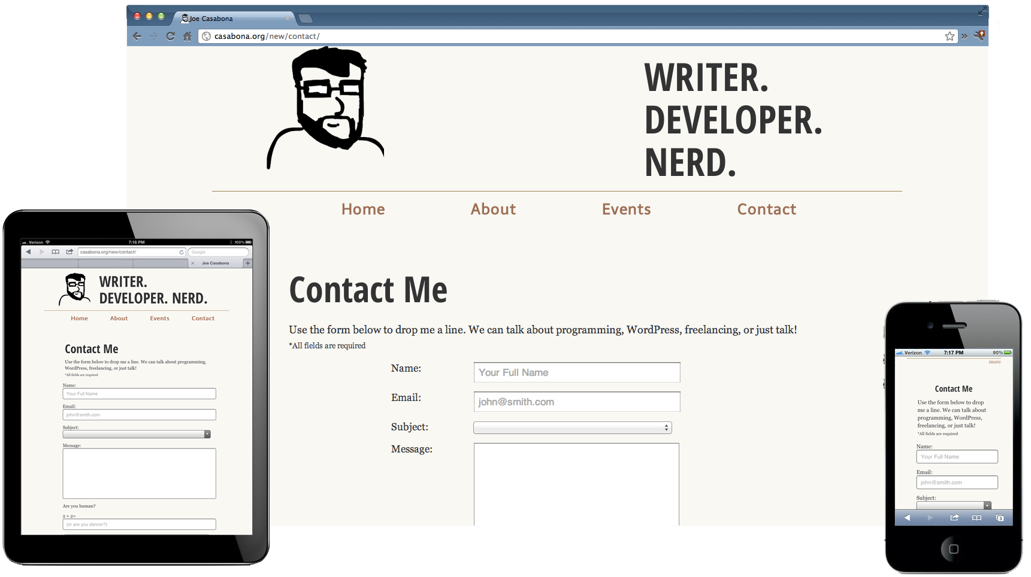Expand the Subject dropdown on the iPhone
The height and width of the screenshot is (577, 1031).
954,506
